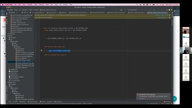Viewport: 192px width, 108px height.
Task: Click the yellow intention lightbulb
Action: point(41,50)
